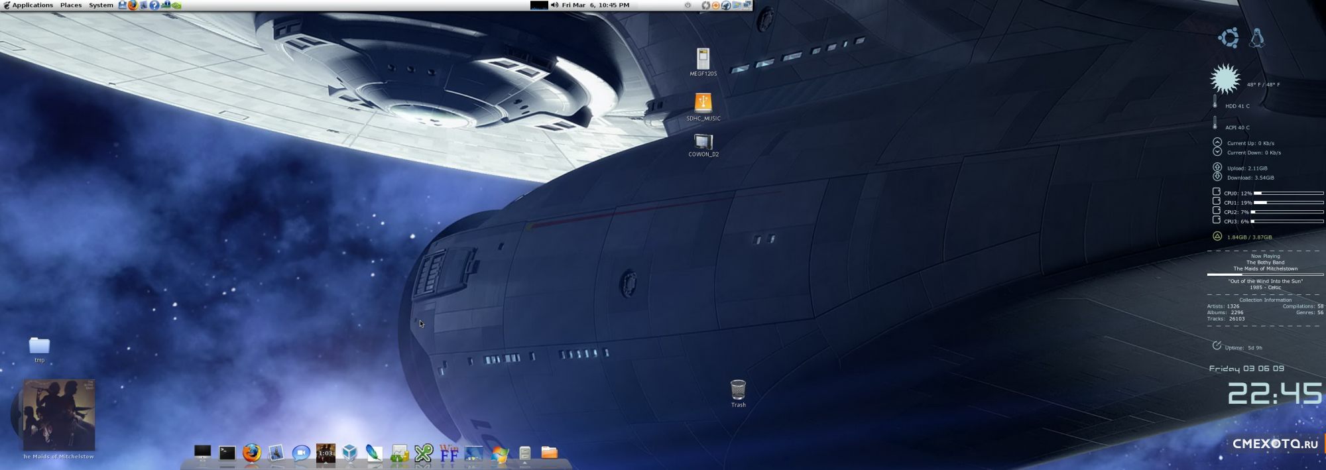Open the Places menu

click(x=71, y=5)
